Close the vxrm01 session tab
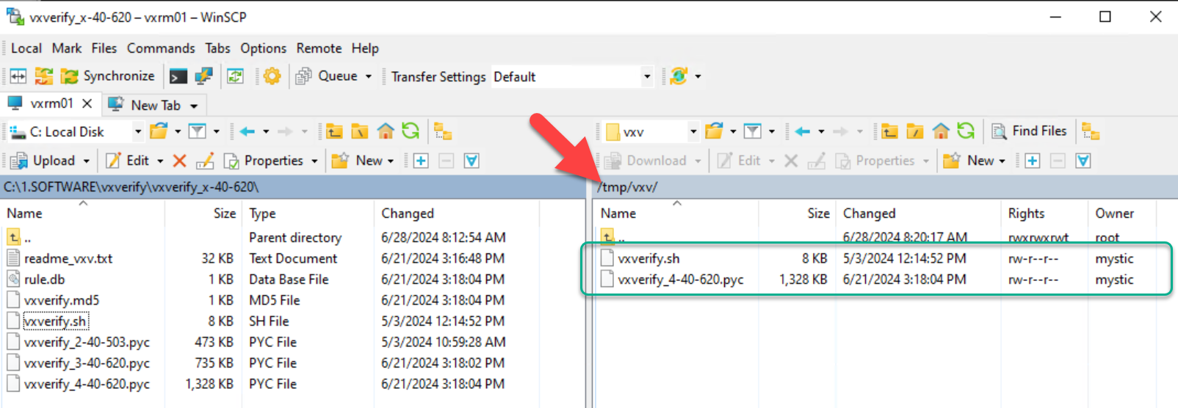 (87, 103)
